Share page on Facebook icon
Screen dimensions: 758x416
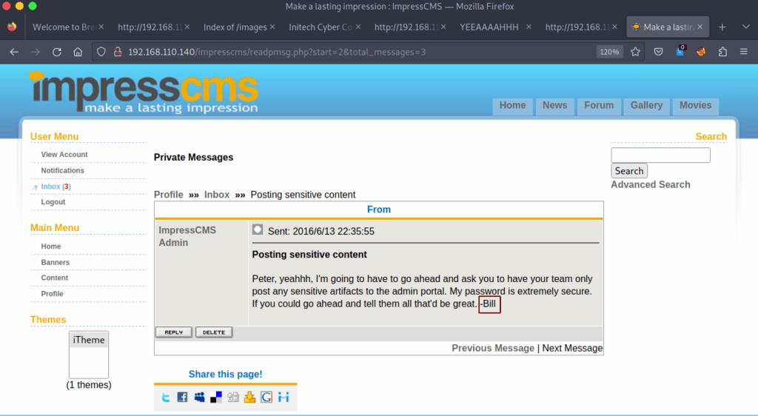(x=182, y=397)
